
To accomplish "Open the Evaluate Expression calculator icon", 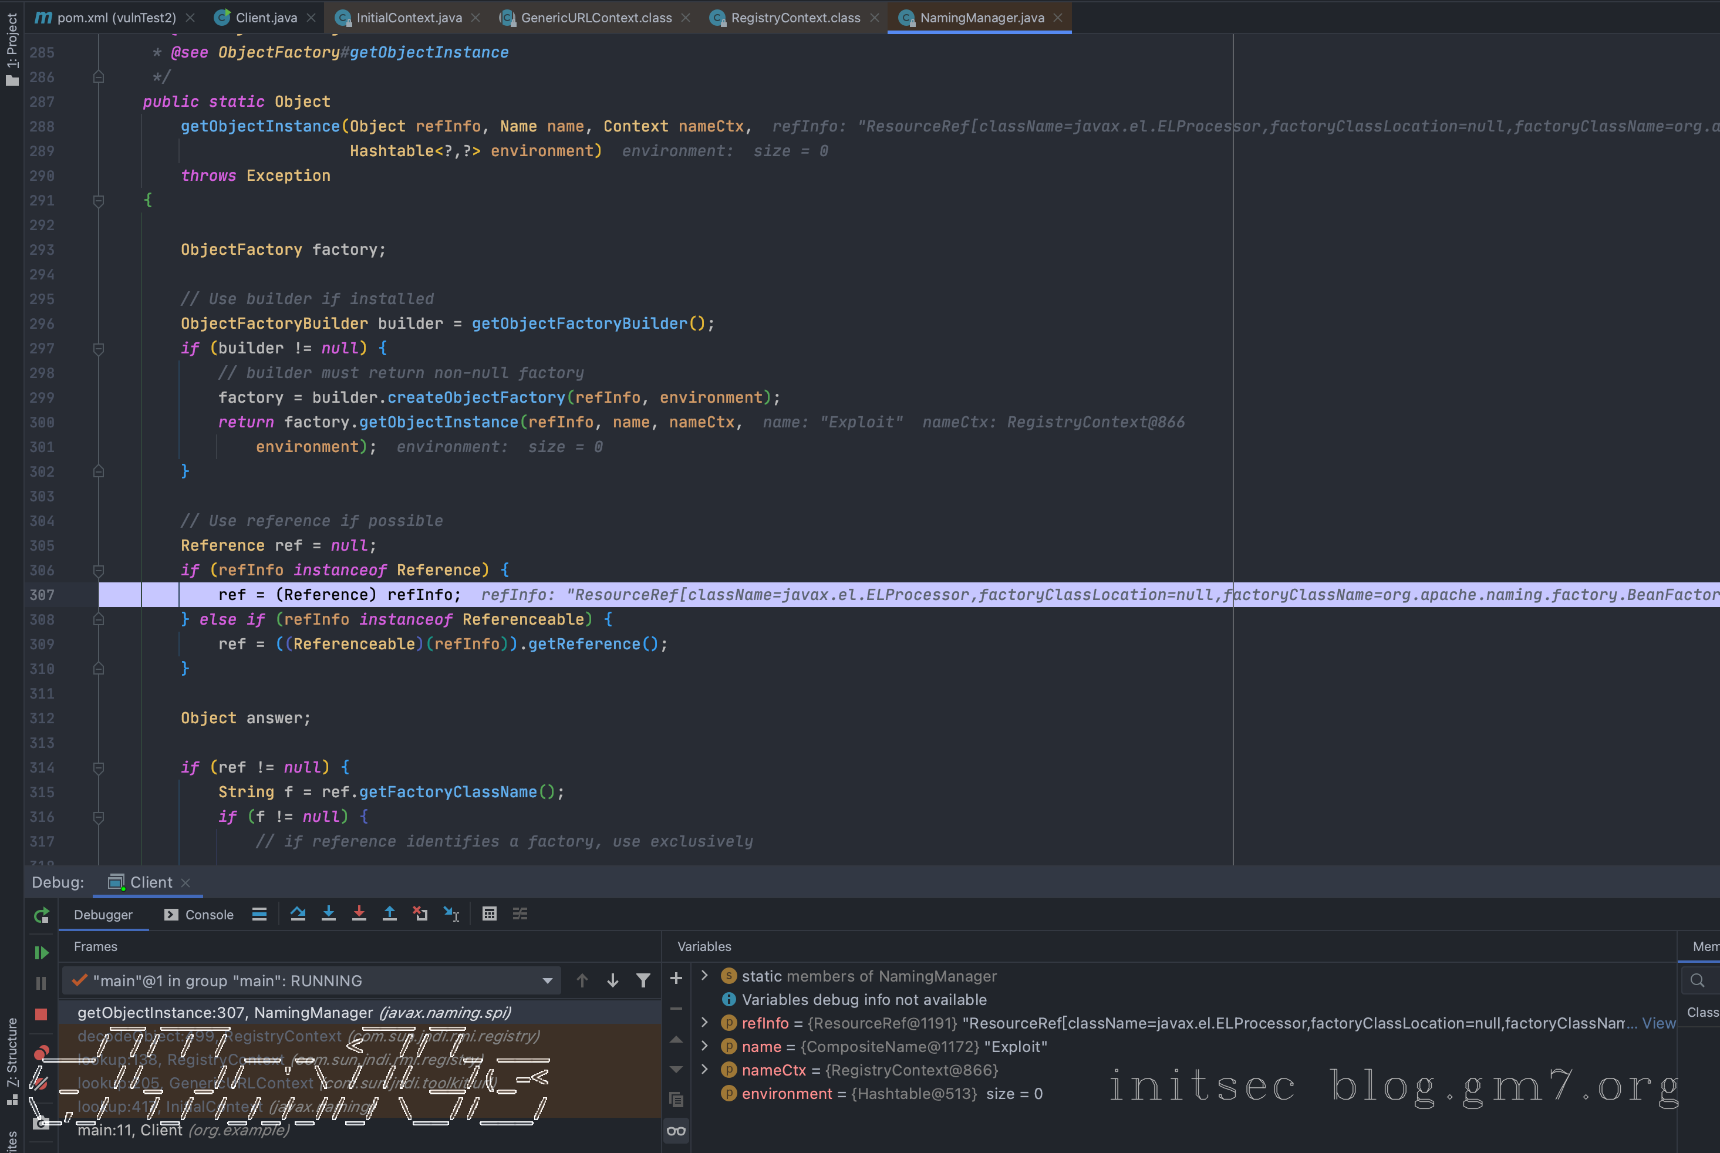I will [x=489, y=914].
